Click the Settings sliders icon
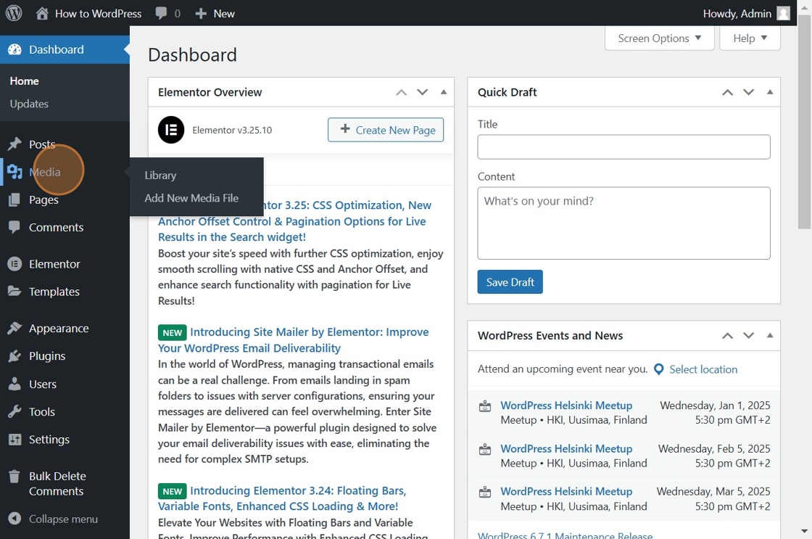 tap(15, 440)
